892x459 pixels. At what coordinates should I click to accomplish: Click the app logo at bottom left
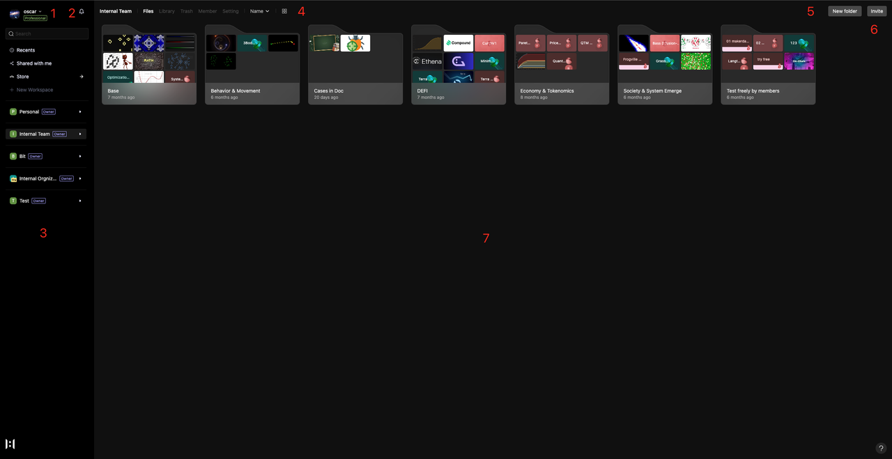(x=10, y=444)
